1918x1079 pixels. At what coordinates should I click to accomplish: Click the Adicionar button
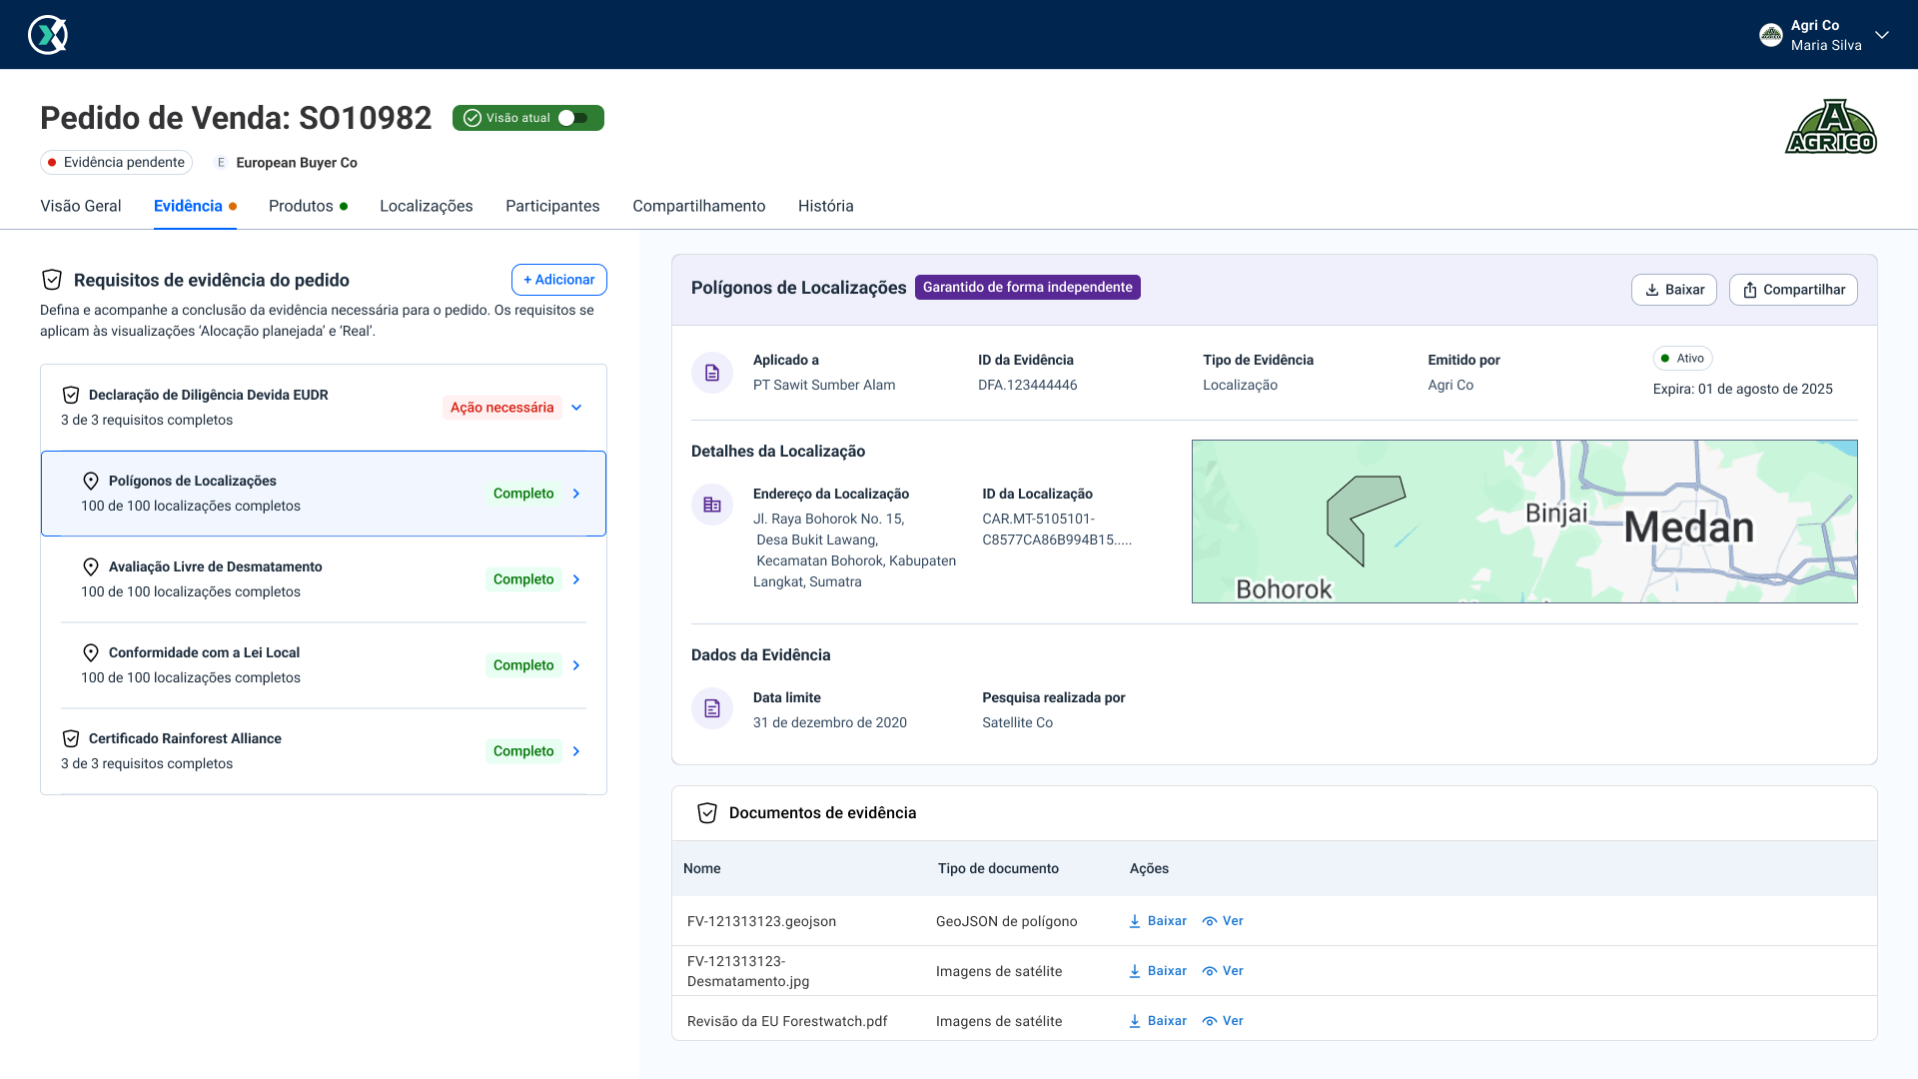tap(559, 280)
